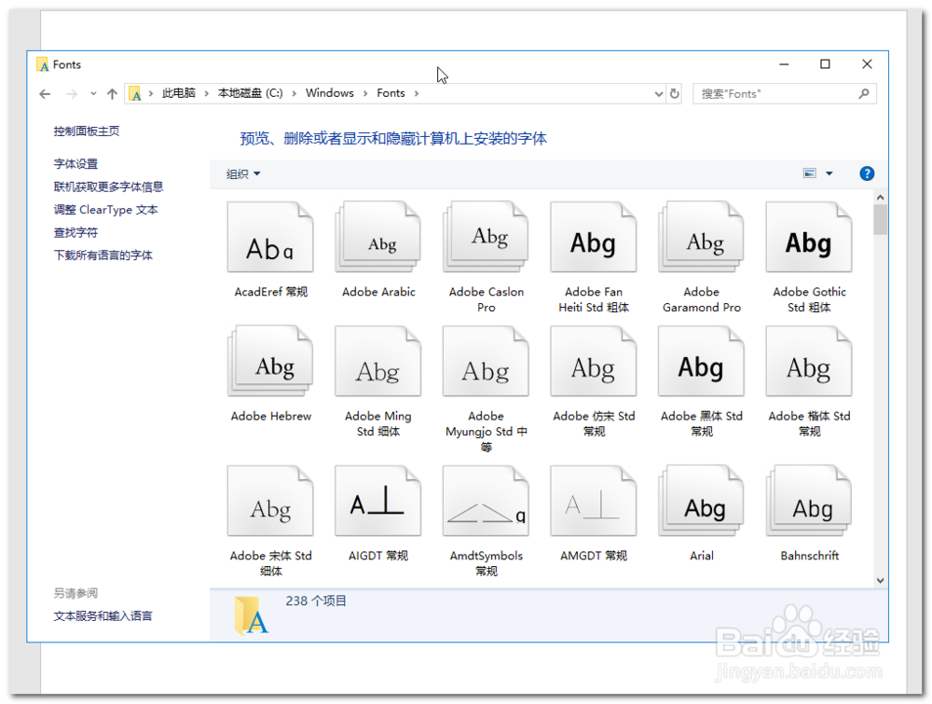
Task: Expand the address bar history dropdown
Action: click(x=659, y=94)
